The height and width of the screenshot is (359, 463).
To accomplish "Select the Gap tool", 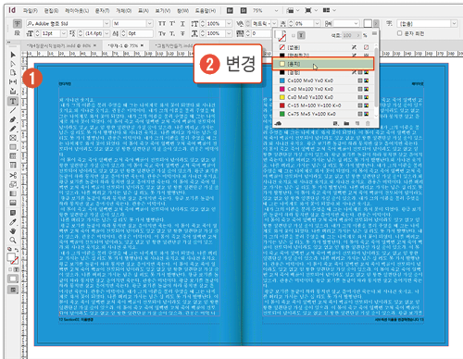I will coord(13,81).
